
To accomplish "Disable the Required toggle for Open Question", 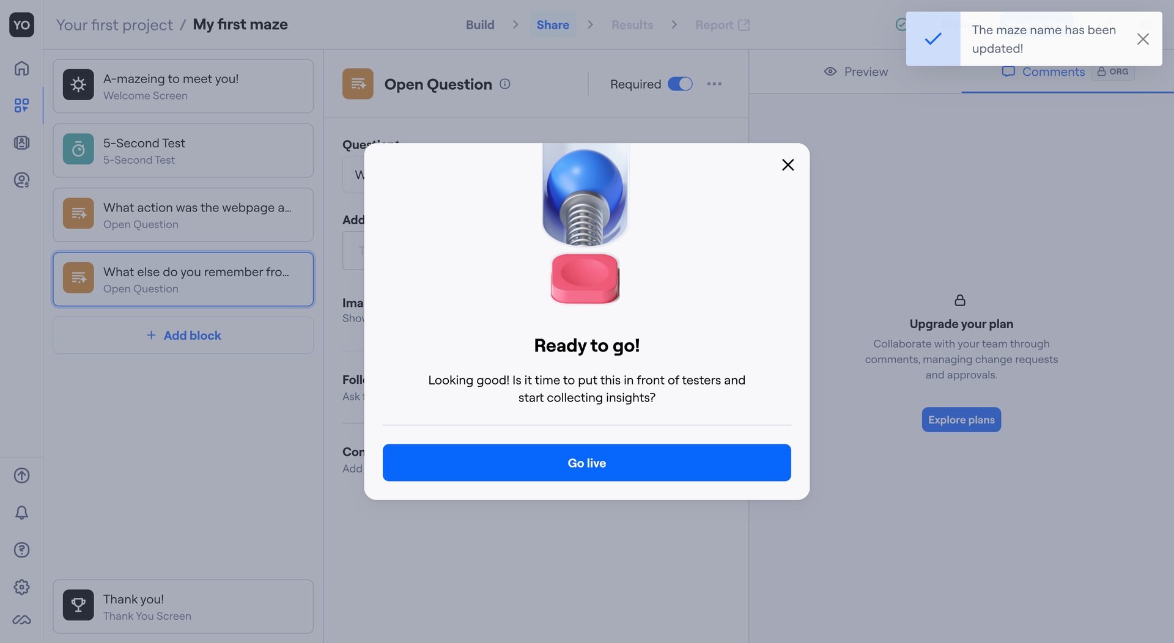I will coord(680,84).
